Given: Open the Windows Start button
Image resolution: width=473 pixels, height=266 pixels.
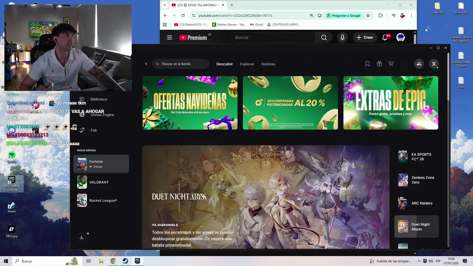Looking at the screenshot, I should coord(6,261).
